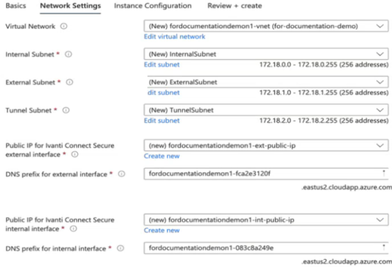The width and height of the screenshot is (392, 267).
Task: Expand the Virtual Network dropdown
Action: point(266,26)
